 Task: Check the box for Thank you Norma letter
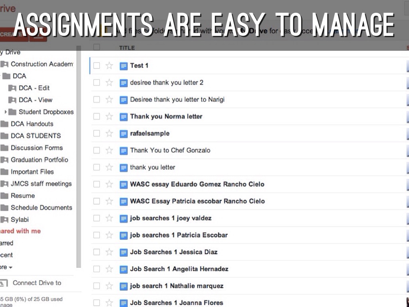click(x=96, y=117)
